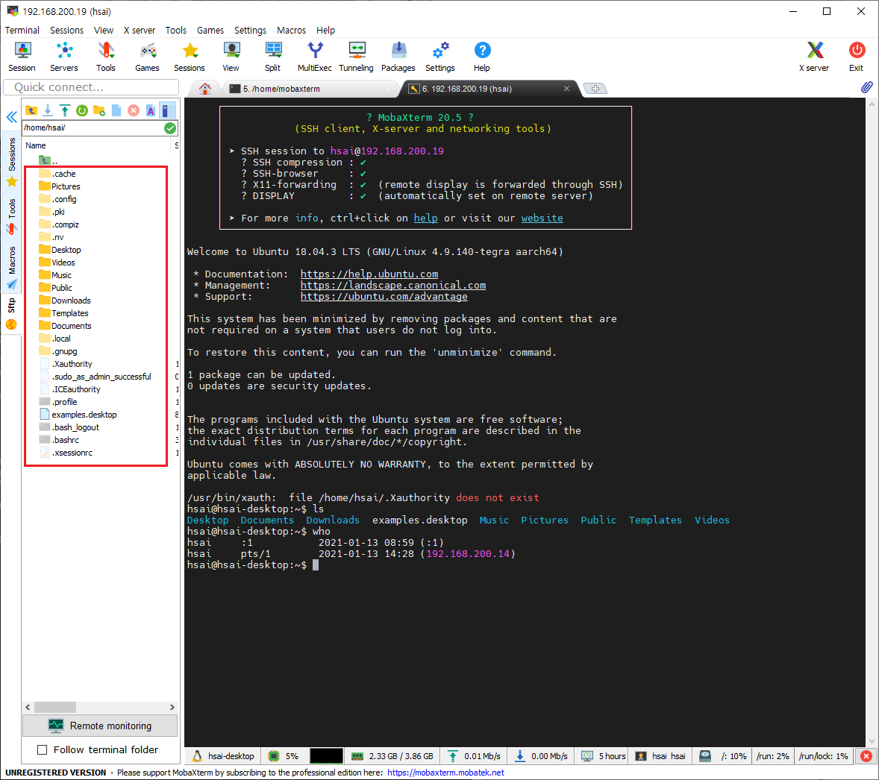This screenshot has height=780, width=879.
Task: Toggle the SFTP terminal-view icon
Action: 166,110
